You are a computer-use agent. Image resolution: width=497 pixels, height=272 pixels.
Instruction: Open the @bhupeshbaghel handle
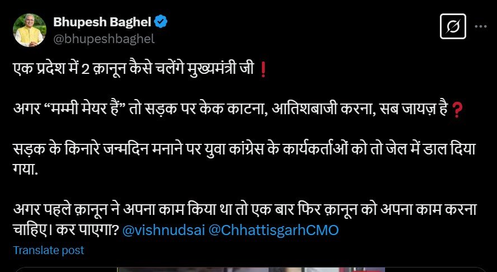[x=104, y=39]
